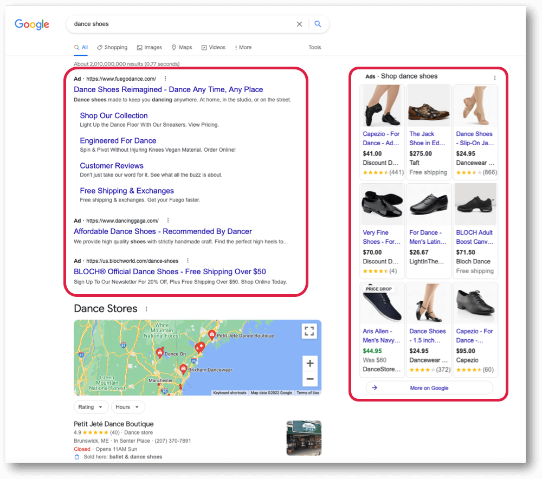The height and width of the screenshot is (479, 542).
Task: Open the Tools menu
Action: (314, 47)
